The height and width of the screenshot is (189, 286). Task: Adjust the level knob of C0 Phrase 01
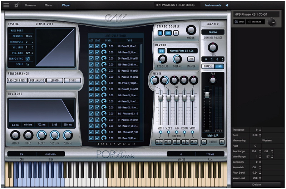pyautogui.click(x=104, y=46)
